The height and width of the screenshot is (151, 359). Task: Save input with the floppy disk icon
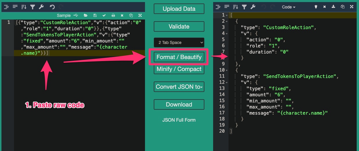pos(95,15)
